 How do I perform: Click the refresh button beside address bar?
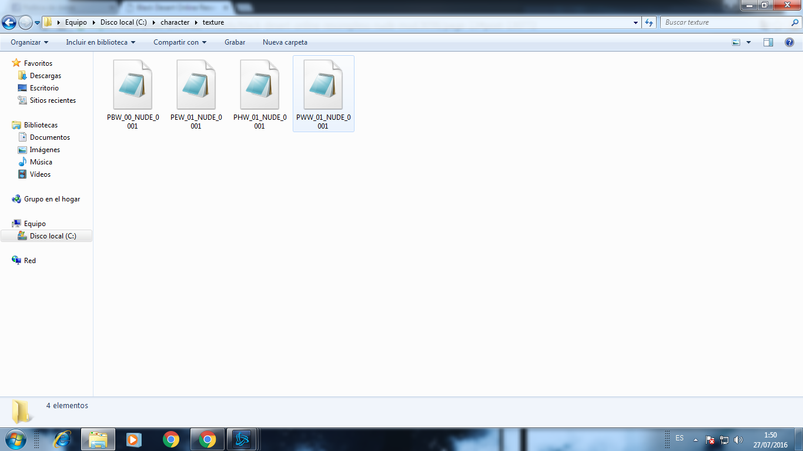[x=649, y=22]
